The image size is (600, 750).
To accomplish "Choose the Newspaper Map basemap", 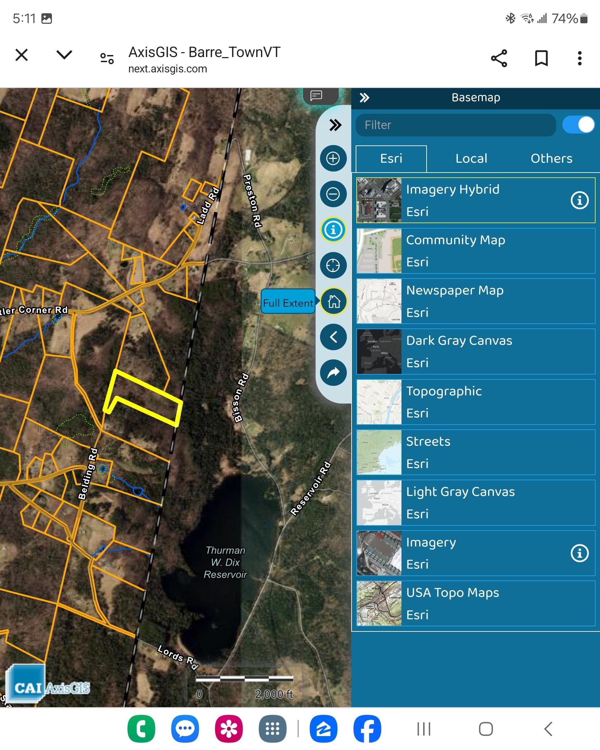I will point(475,301).
